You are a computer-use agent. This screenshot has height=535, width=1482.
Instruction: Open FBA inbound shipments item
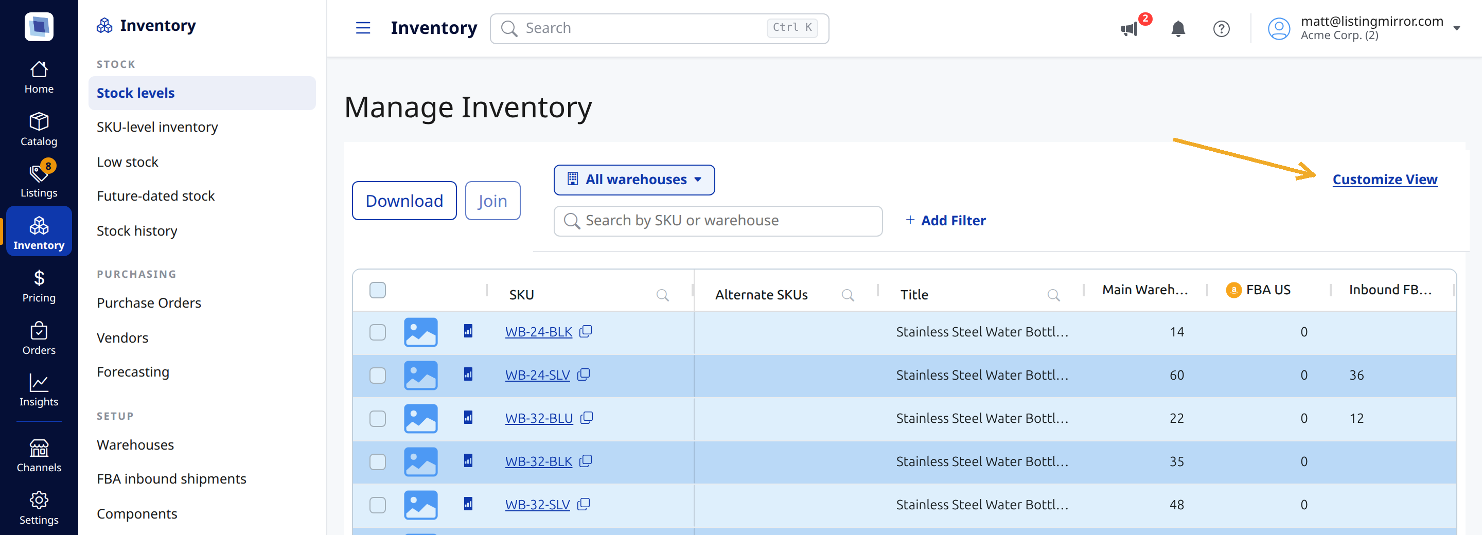171,478
